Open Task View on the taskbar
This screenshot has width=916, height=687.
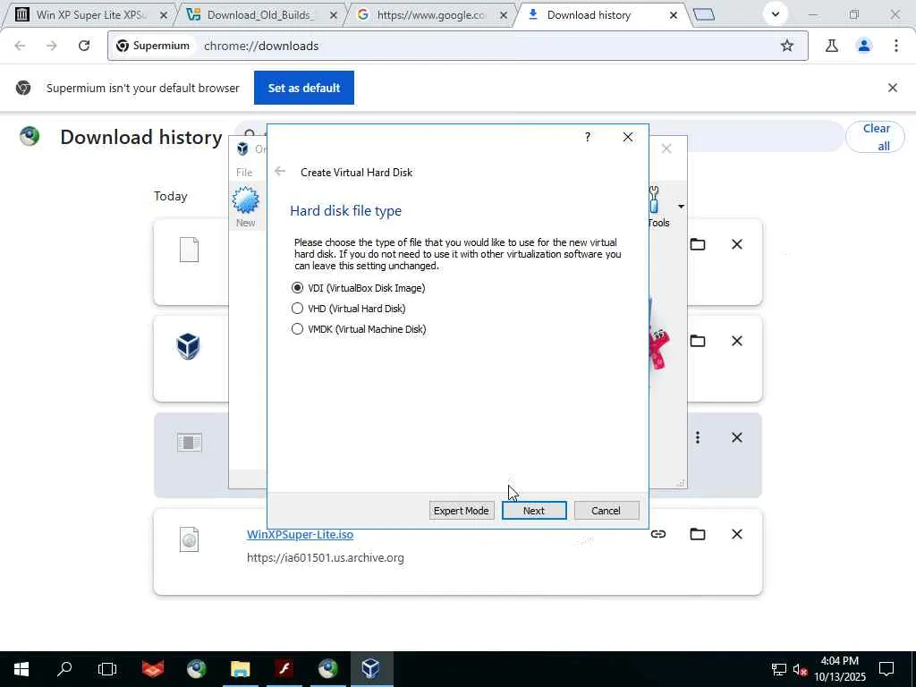[107, 669]
